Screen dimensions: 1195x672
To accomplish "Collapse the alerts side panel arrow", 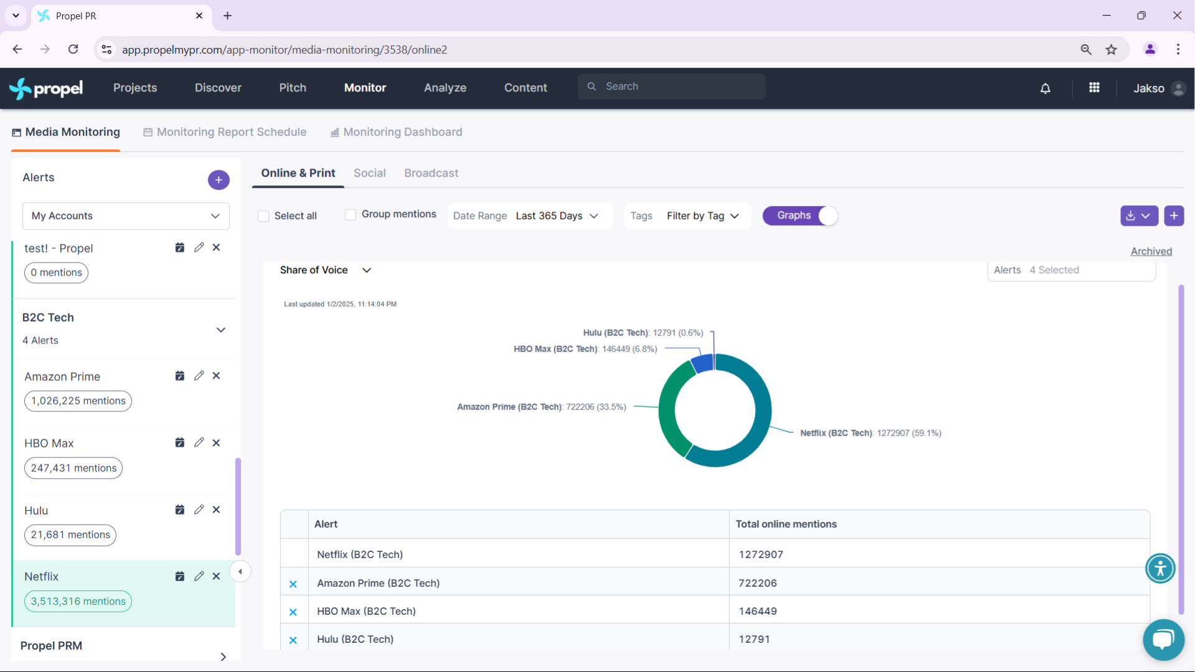I will pyautogui.click(x=240, y=571).
